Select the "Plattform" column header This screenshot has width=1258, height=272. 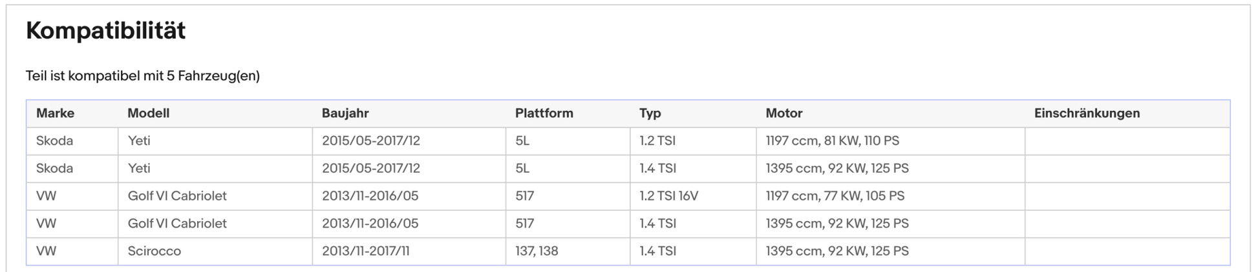click(x=544, y=113)
